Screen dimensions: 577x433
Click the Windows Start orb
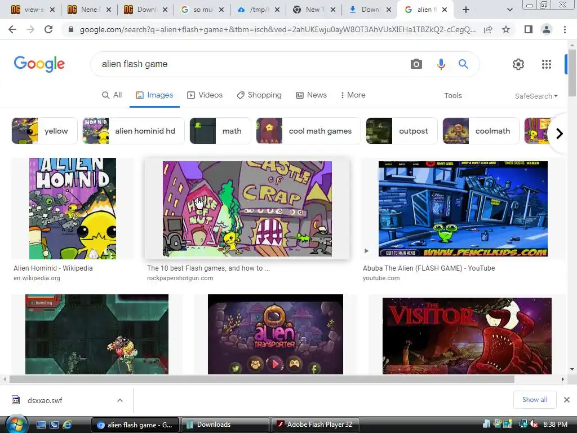coord(16,424)
